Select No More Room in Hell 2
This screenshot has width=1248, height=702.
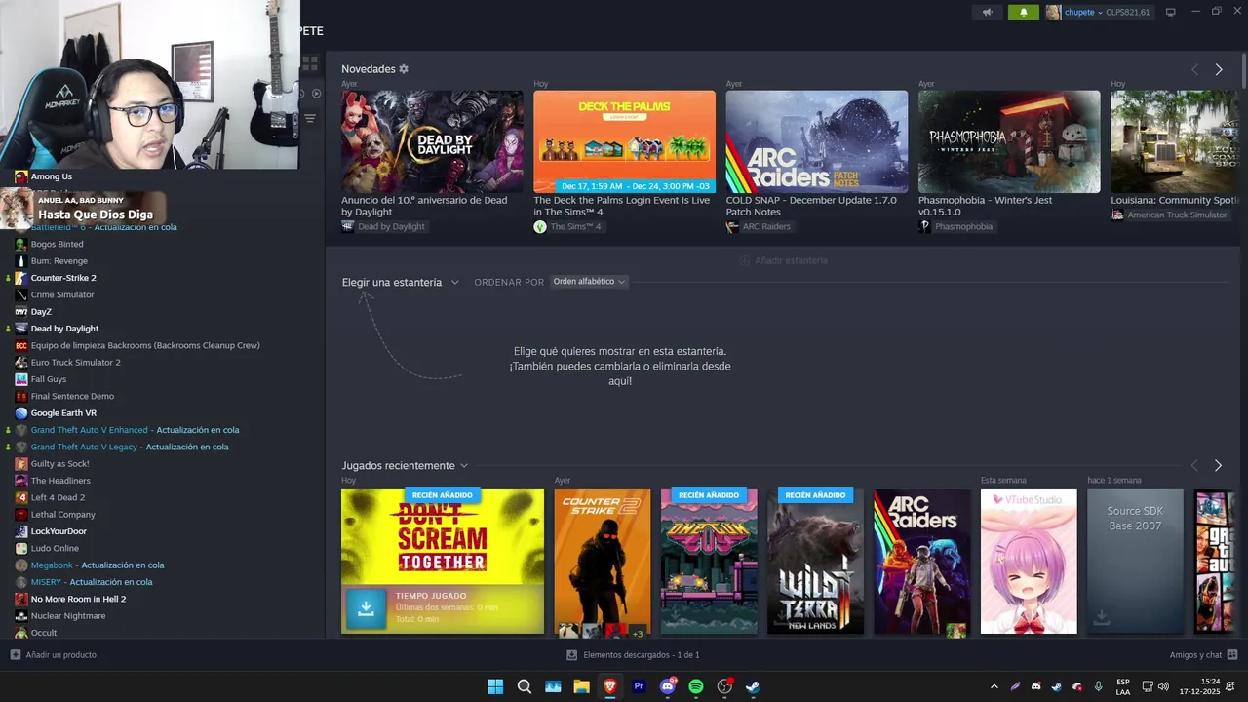click(78, 599)
